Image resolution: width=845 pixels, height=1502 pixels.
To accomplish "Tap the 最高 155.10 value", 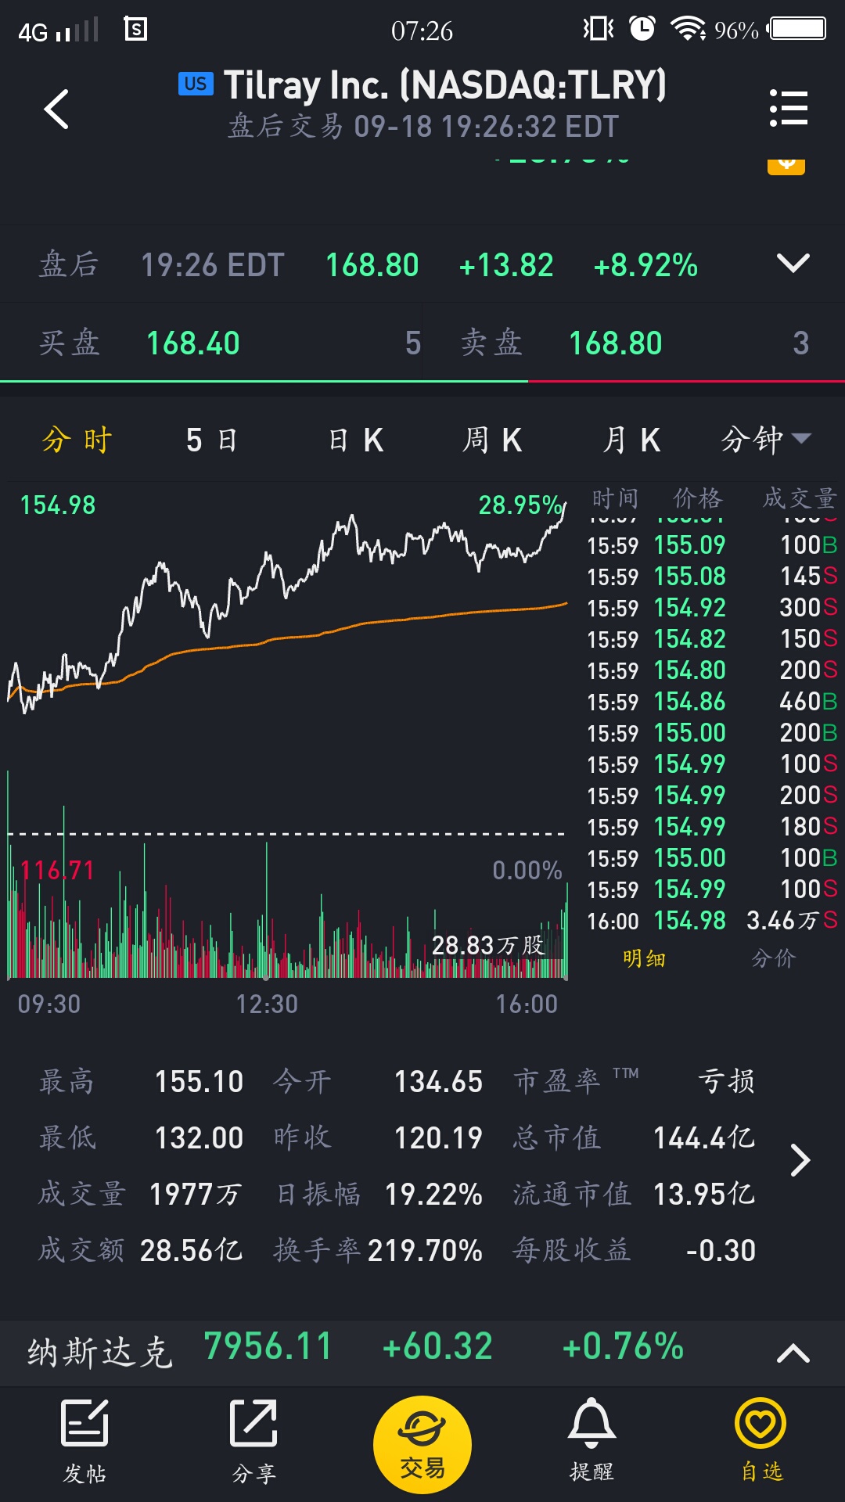I will click(200, 1082).
